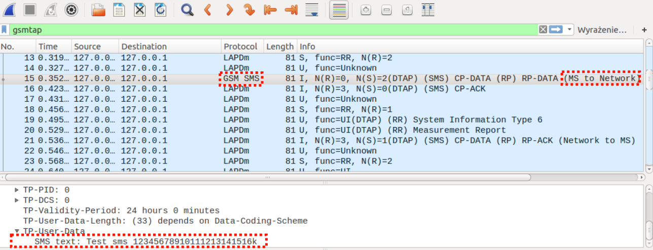The width and height of the screenshot is (653, 250).
Task: Focus the display filter field containing gsmtap
Action: point(274,30)
